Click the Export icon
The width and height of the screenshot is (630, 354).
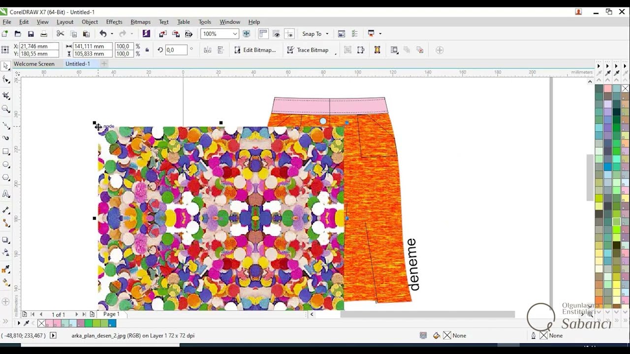coord(176,34)
